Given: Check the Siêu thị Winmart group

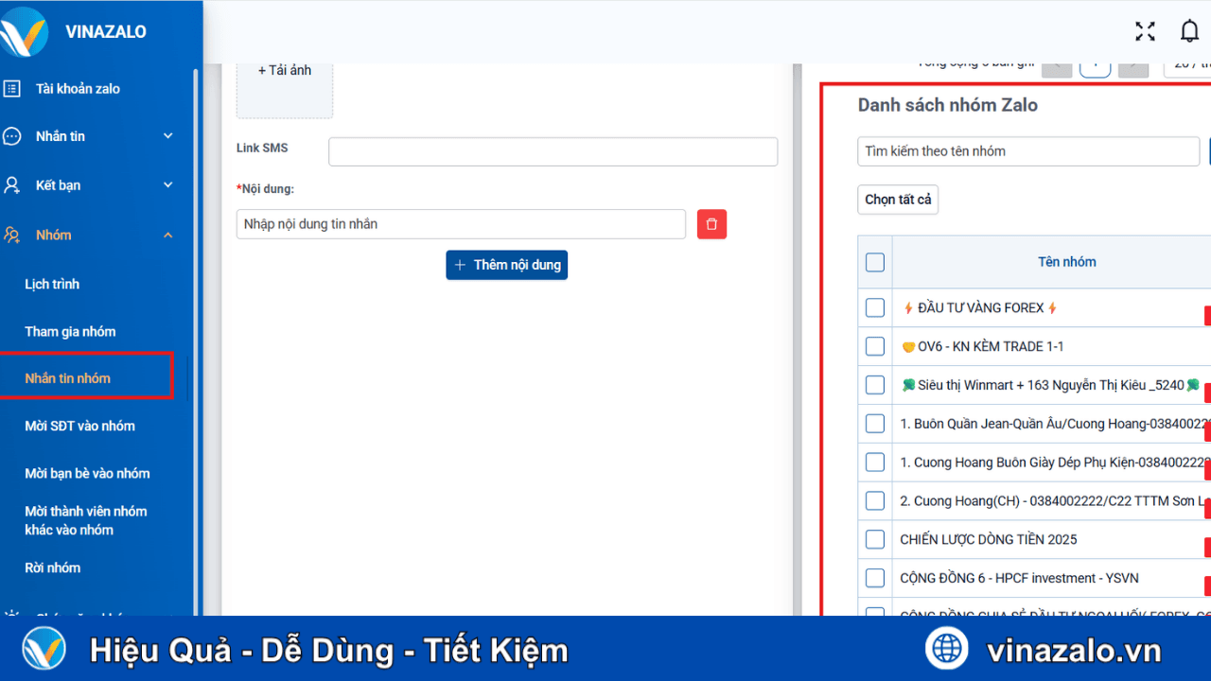Looking at the screenshot, I should click(x=875, y=385).
